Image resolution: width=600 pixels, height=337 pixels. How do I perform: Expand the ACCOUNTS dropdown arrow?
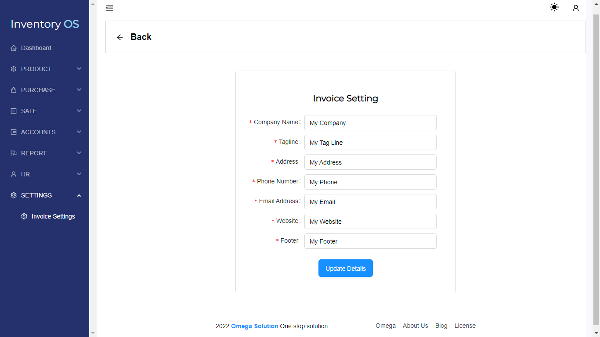(79, 132)
